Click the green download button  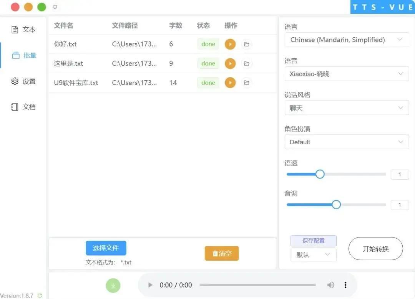pyautogui.click(x=113, y=285)
